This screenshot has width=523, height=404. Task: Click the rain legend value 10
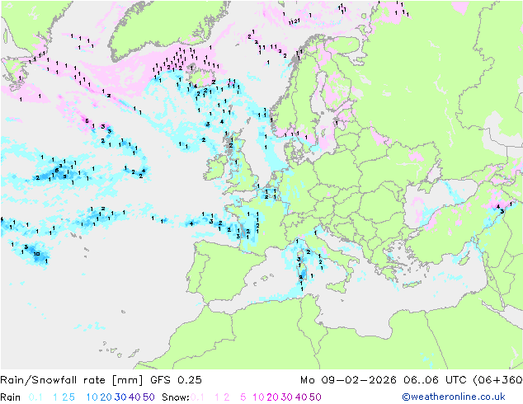(x=92, y=397)
